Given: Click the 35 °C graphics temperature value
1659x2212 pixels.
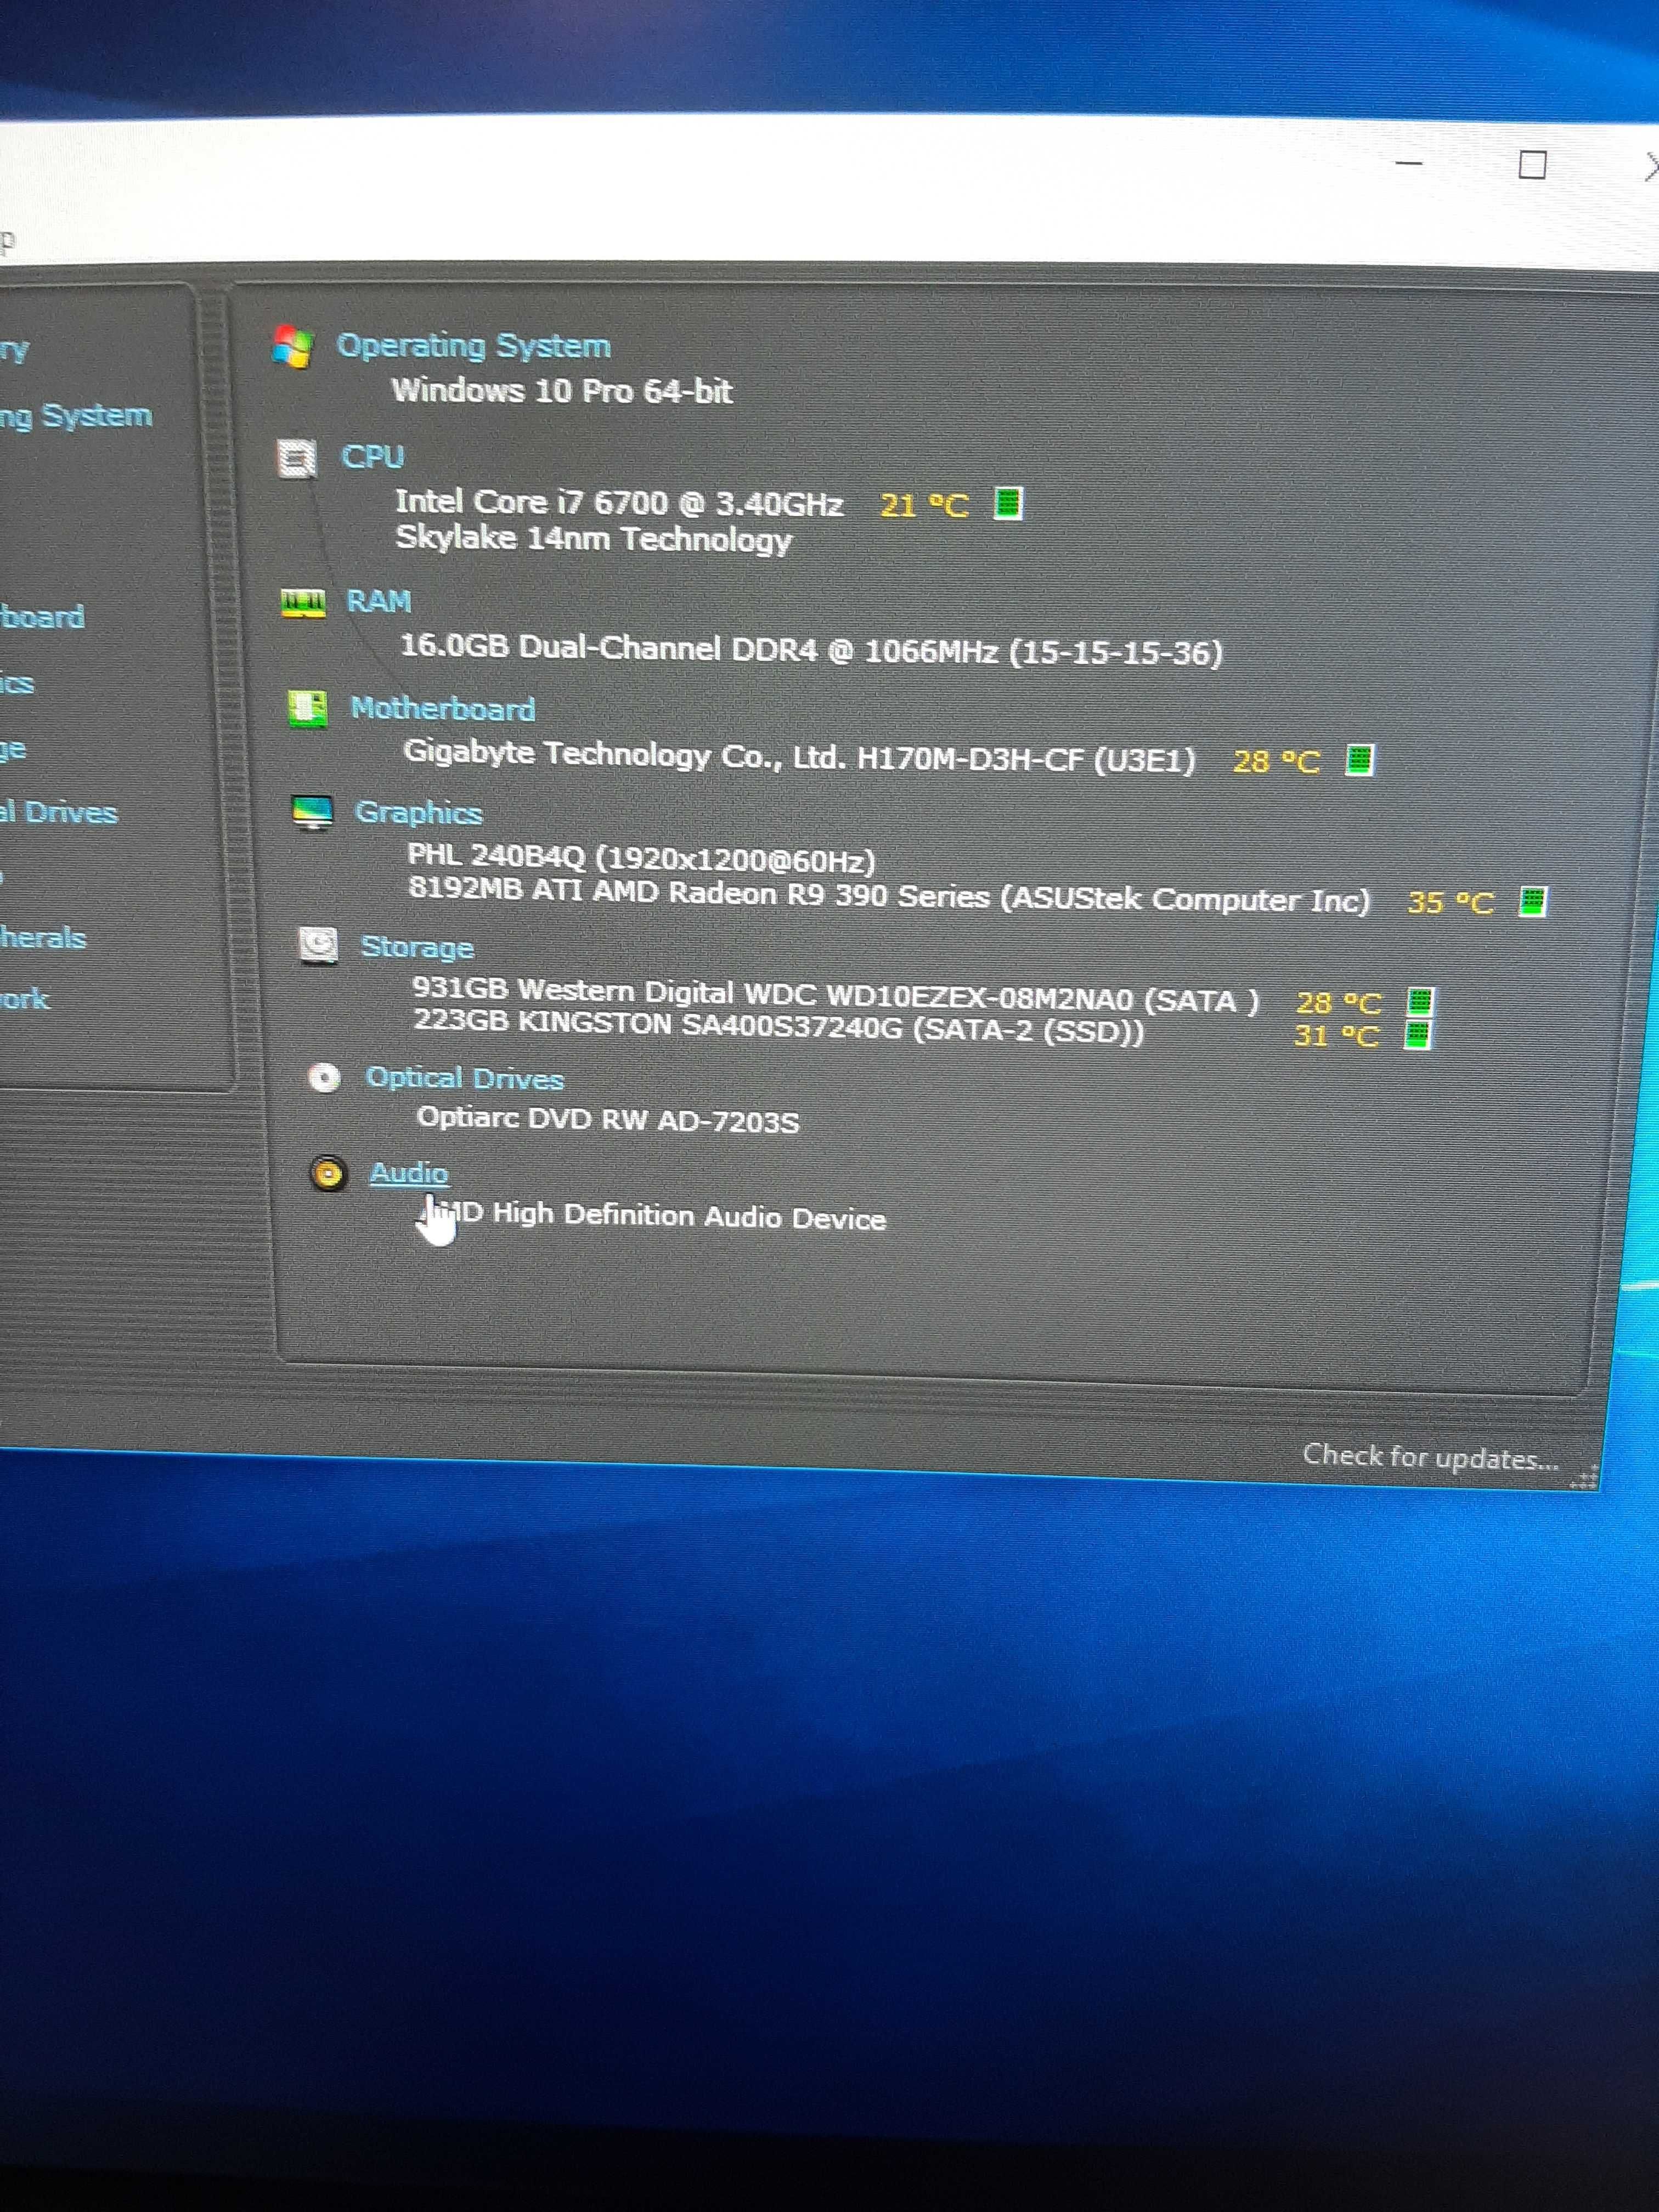Looking at the screenshot, I should (1450, 903).
